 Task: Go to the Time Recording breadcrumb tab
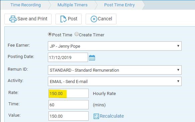26,5
